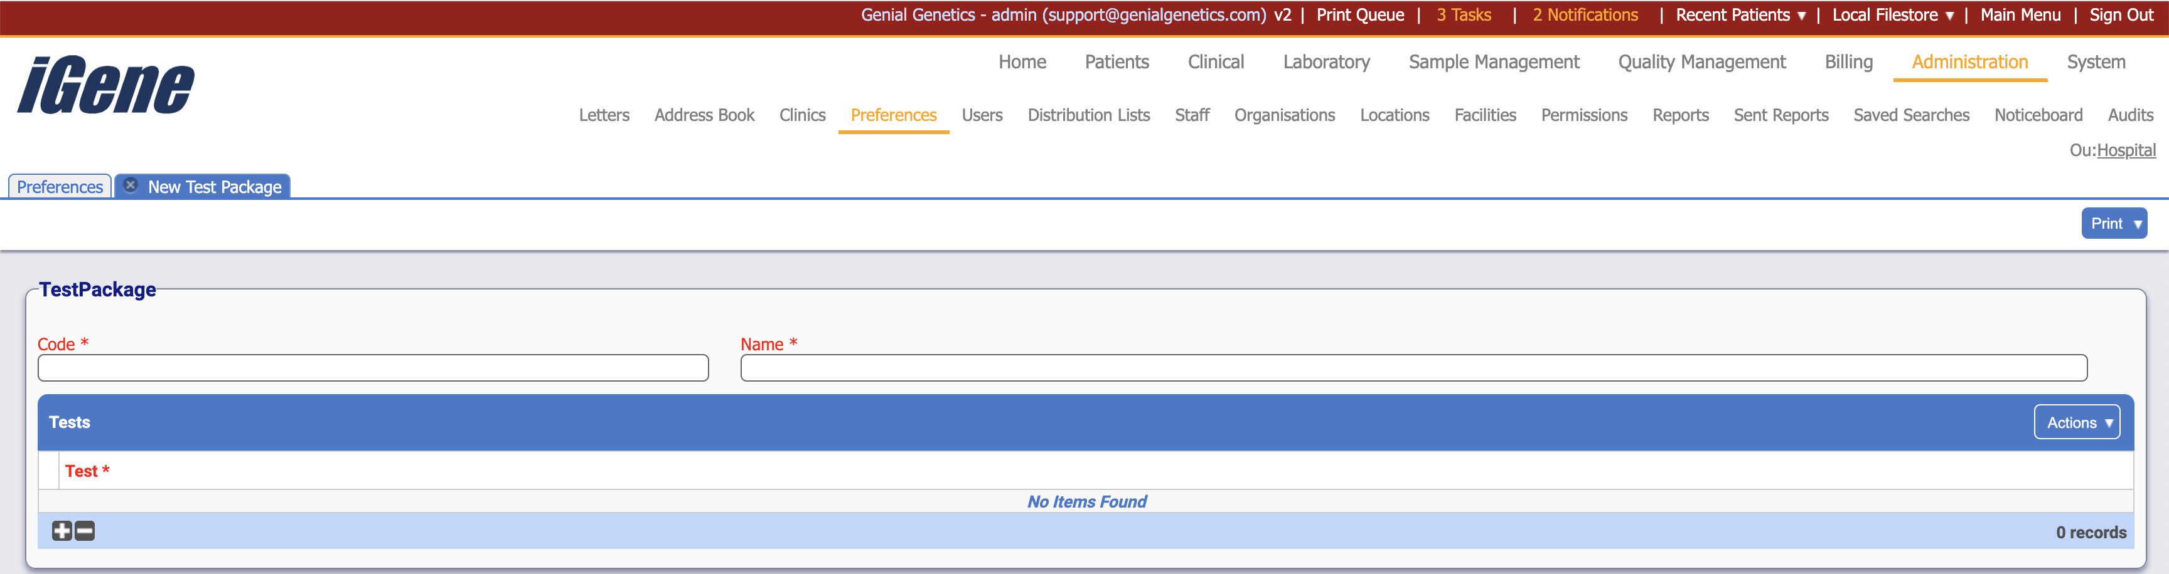Open the Actions dropdown in Tests
2169x574 pixels.
(x=2076, y=422)
